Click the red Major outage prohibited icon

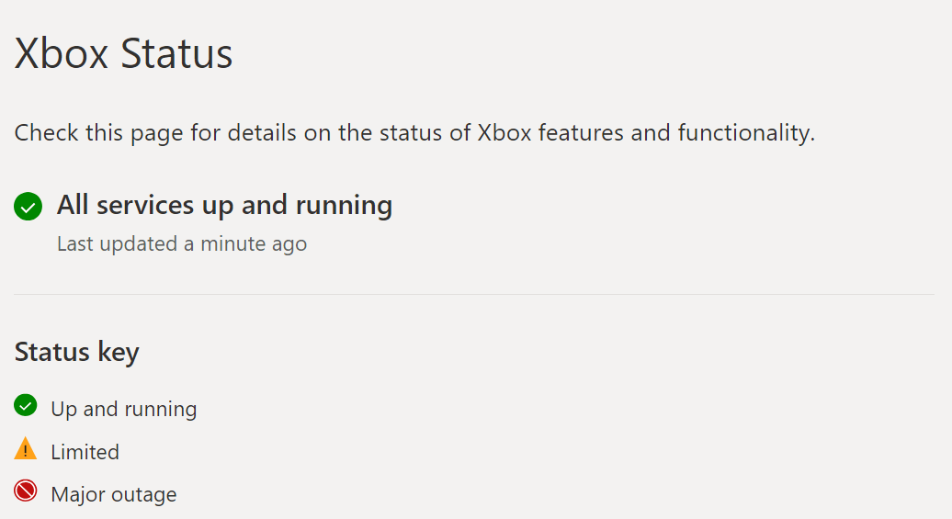(x=26, y=491)
